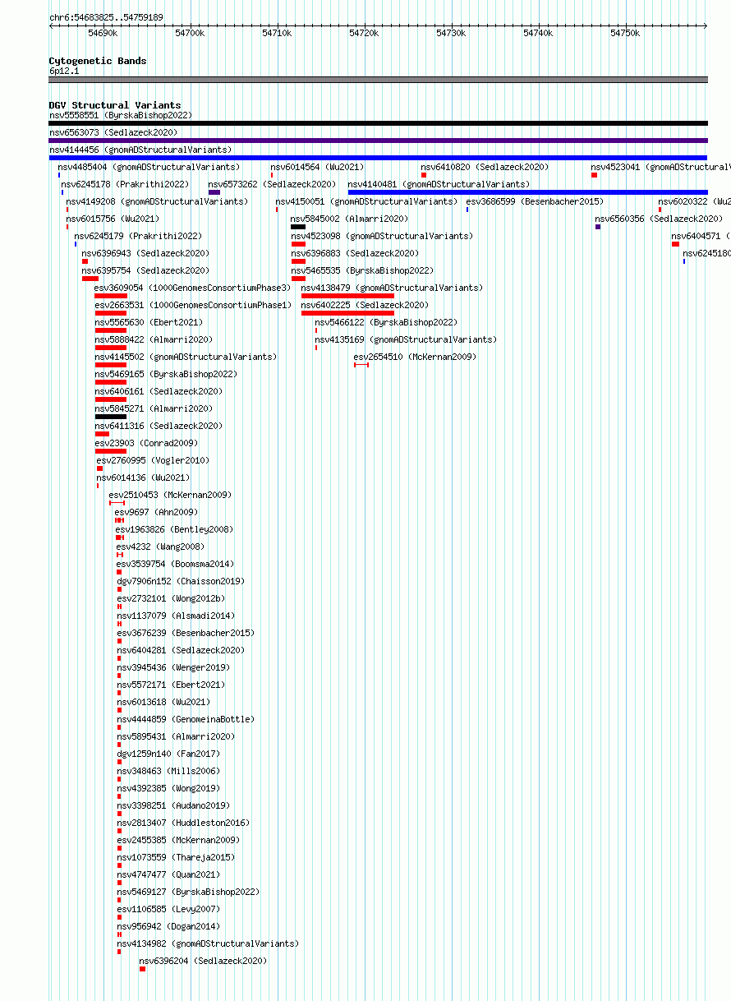
Task: Click the nsv6402225 (Sedlazeck2020) label
Action: tap(365, 305)
